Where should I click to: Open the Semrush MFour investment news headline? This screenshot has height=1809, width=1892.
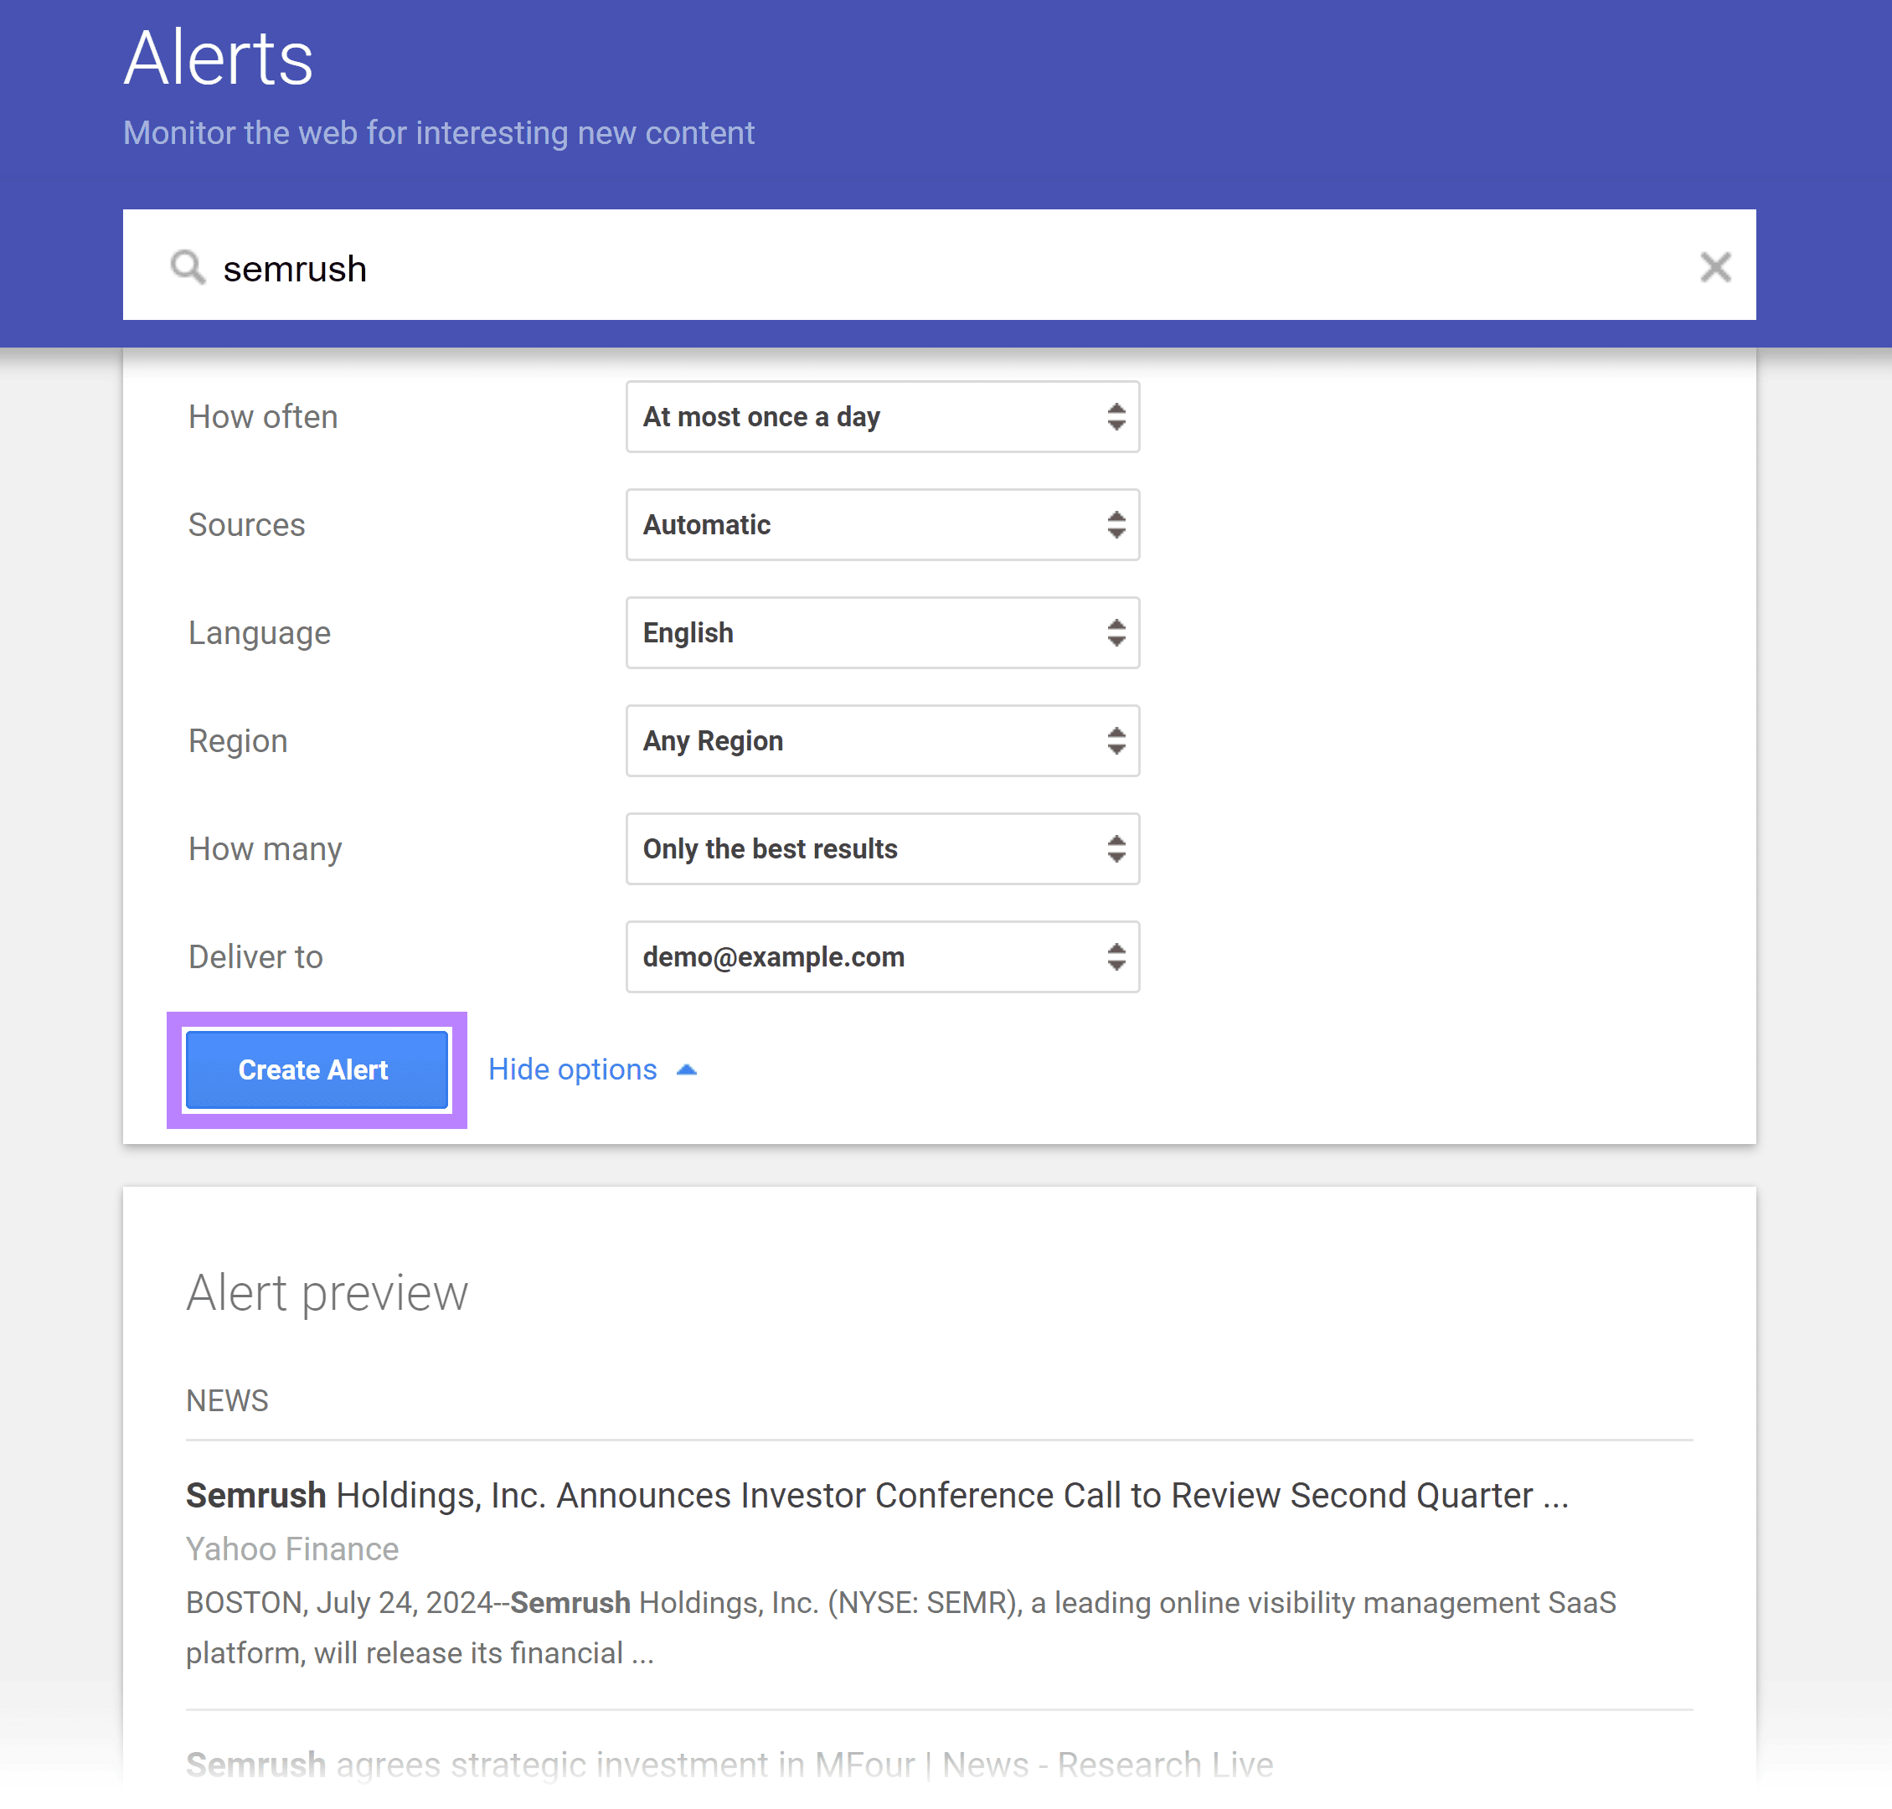(x=729, y=1765)
